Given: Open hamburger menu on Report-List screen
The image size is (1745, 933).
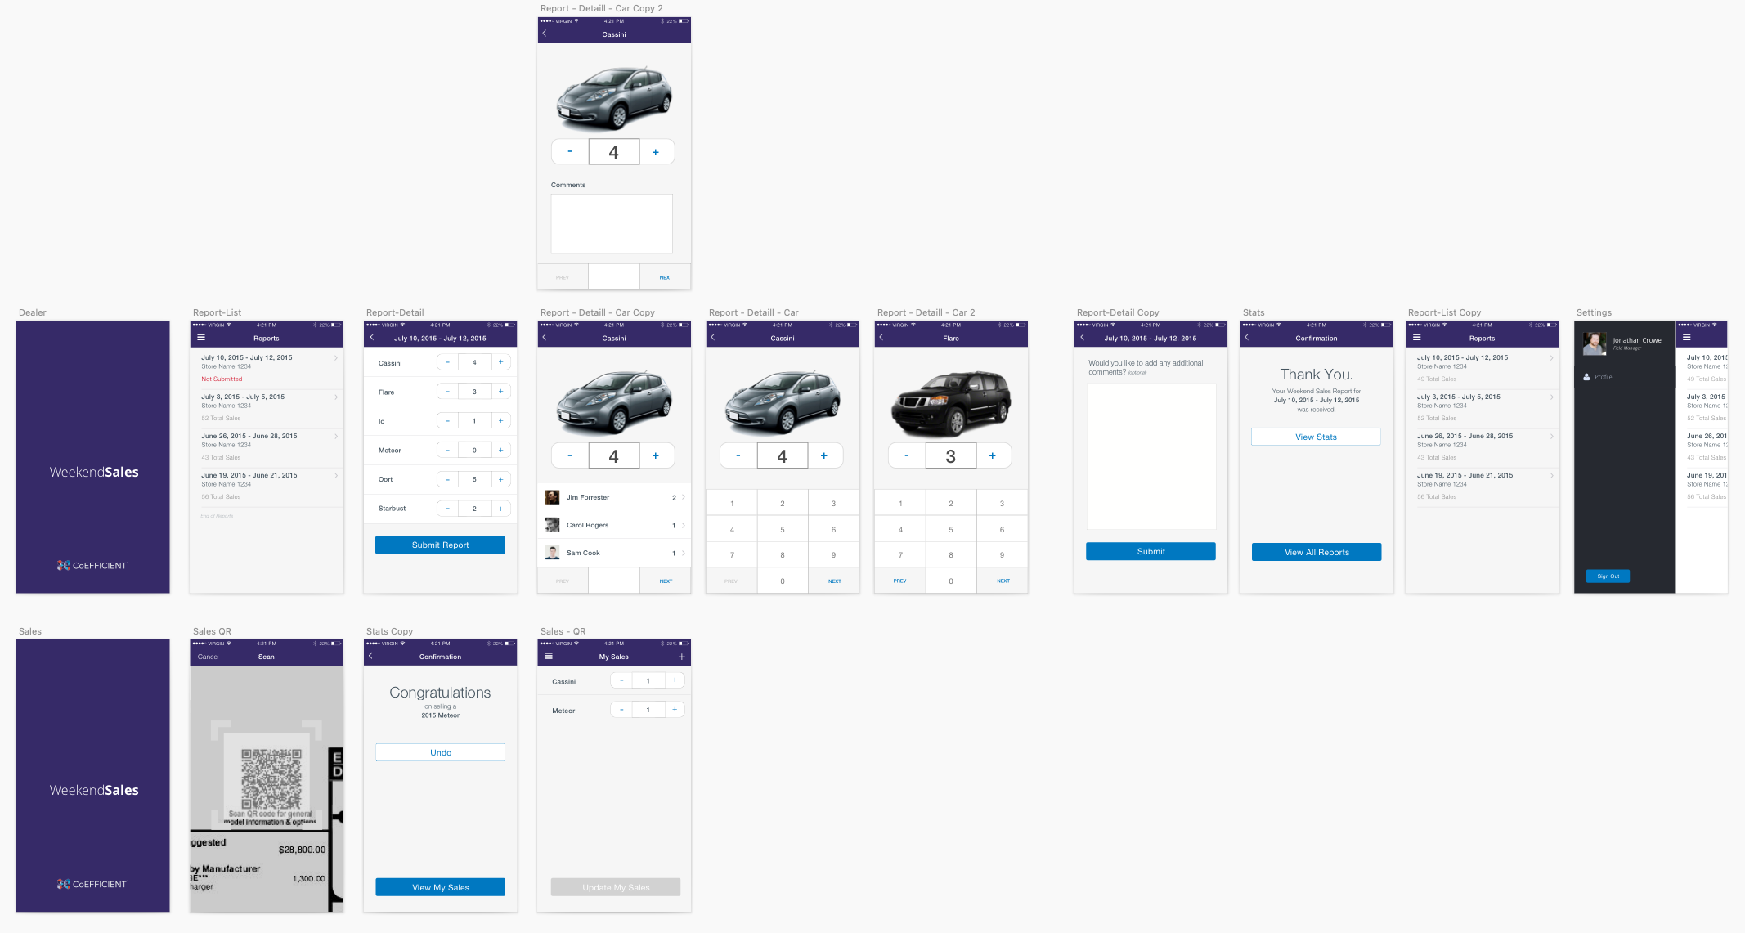Looking at the screenshot, I should (201, 338).
